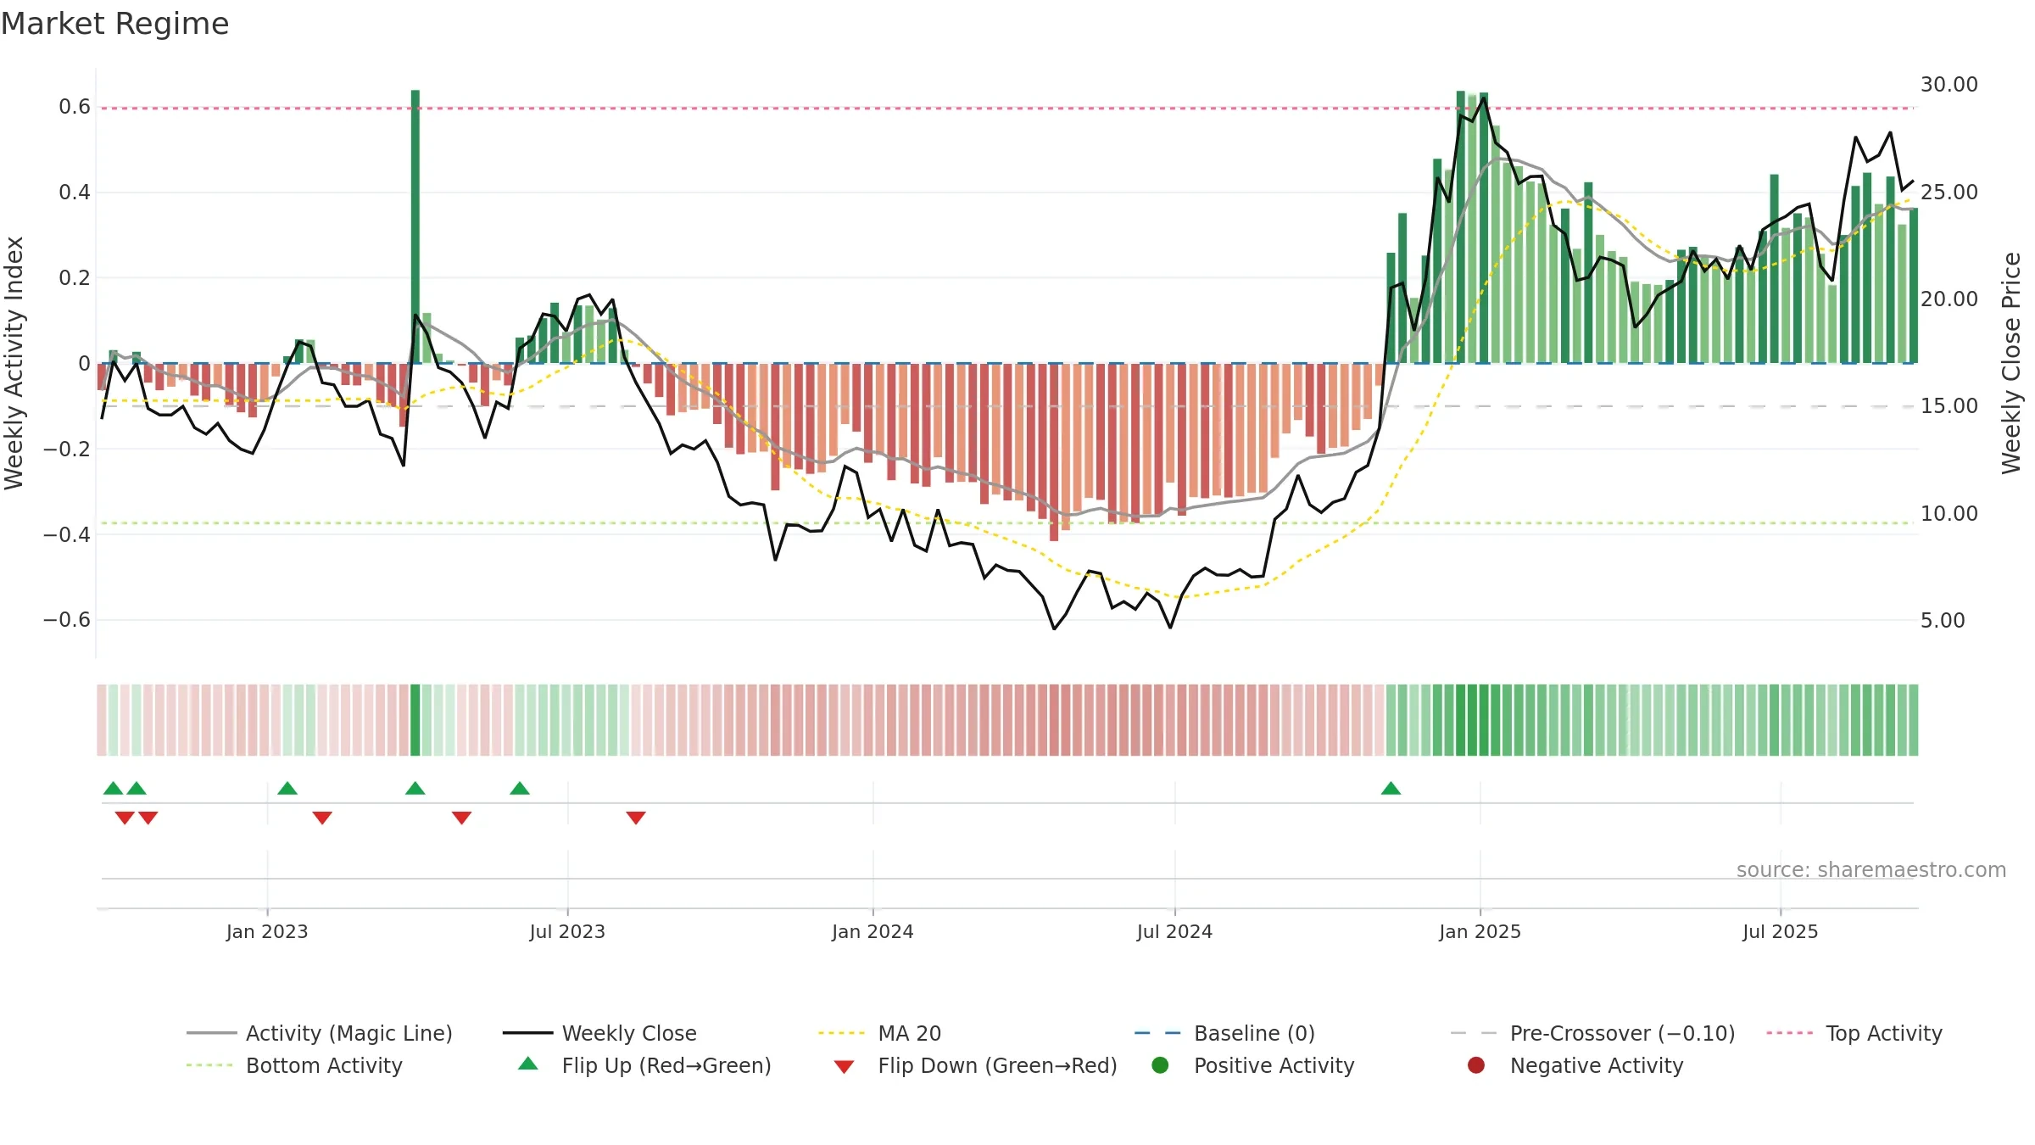Click the dark green heatmap cell in April 2023
This screenshot has height=1145, width=2035.
[x=415, y=720]
